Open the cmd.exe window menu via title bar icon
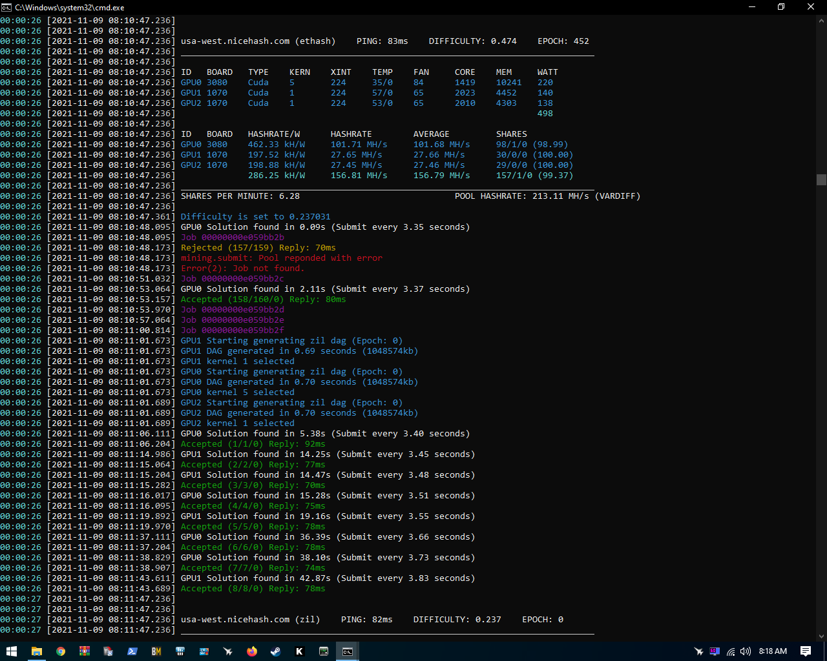Viewport: 827px width, 661px height. point(7,7)
